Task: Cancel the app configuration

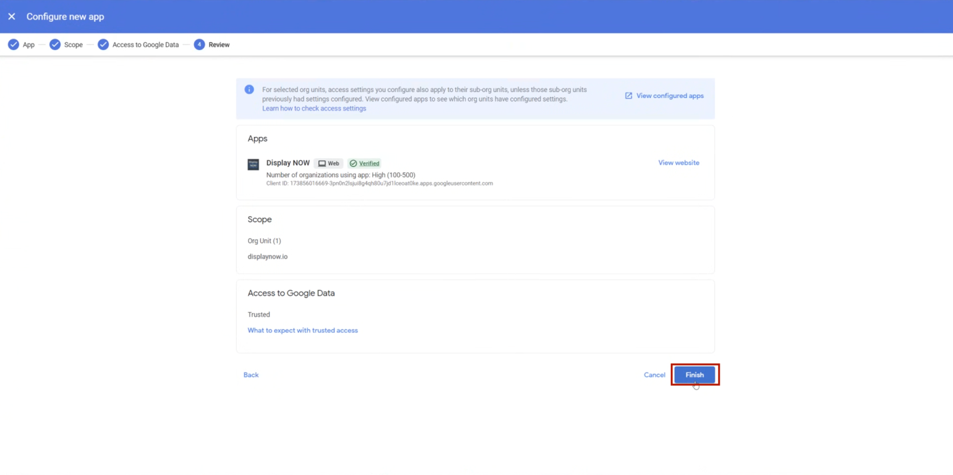Action: click(x=654, y=375)
